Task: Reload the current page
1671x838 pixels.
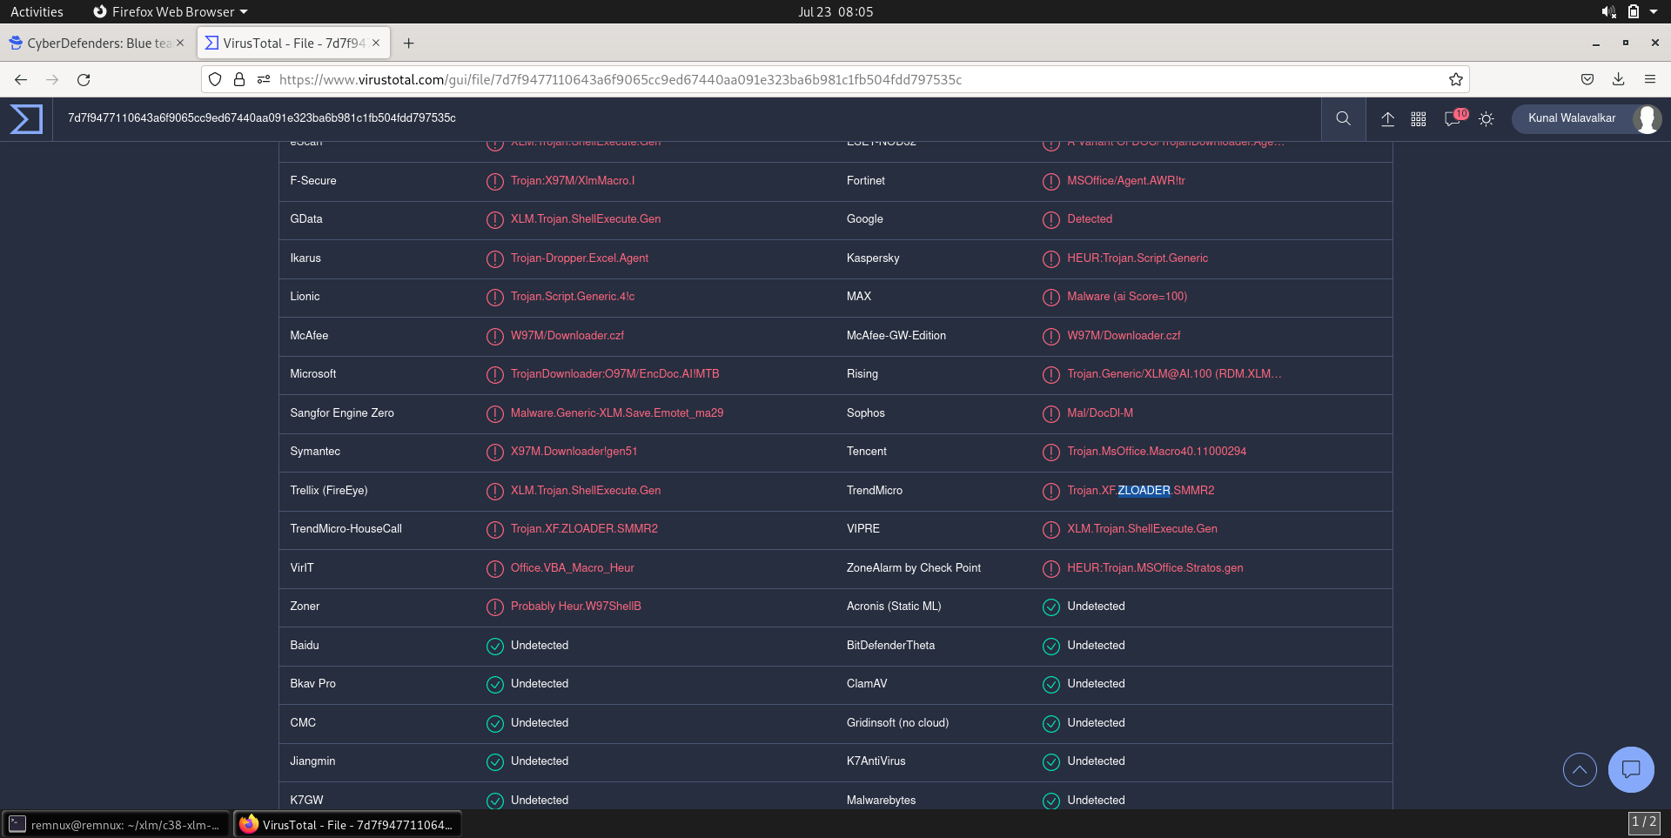Action: 84,79
